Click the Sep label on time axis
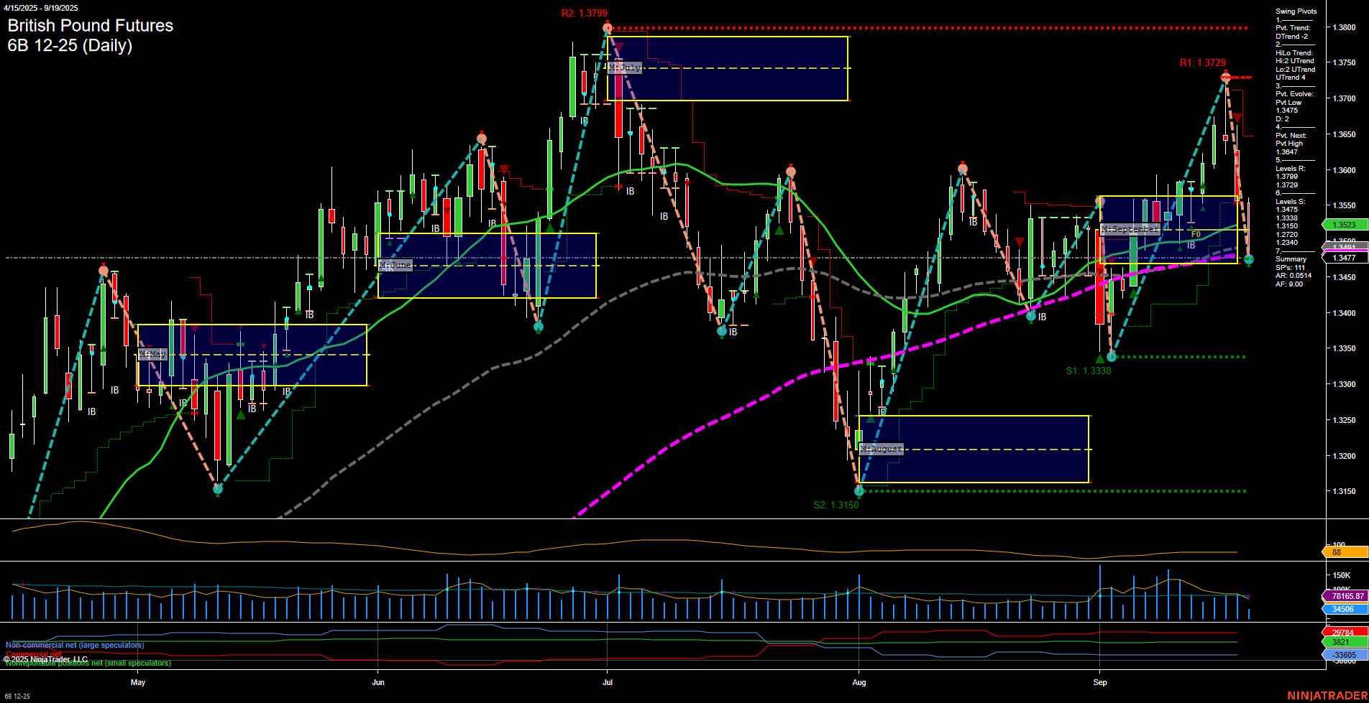 (x=1100, y=682)
